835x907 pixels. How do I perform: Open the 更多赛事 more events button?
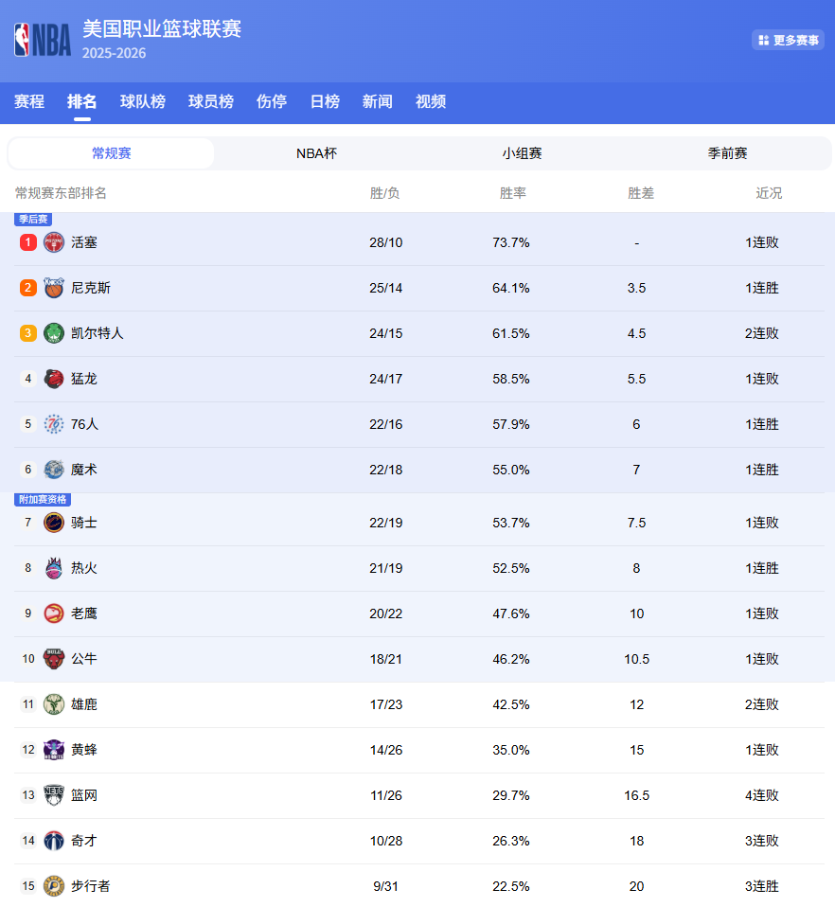[788, 40]
